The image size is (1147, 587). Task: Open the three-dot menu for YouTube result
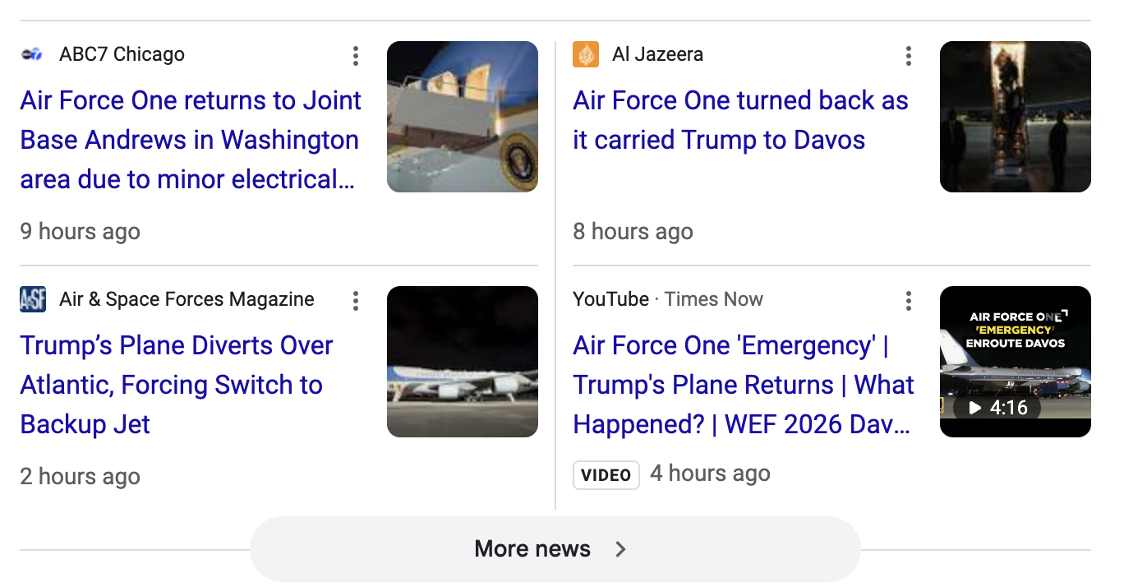point(908,301)
